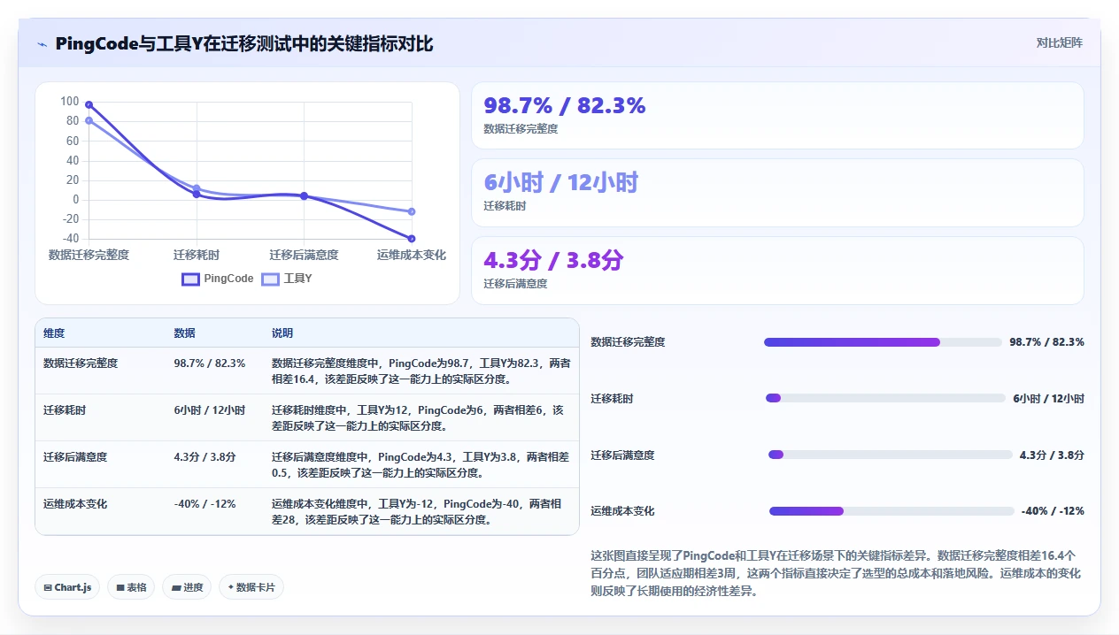
Task: Click the 6小时 / 12小时 data card
Action: click(777, 193)
